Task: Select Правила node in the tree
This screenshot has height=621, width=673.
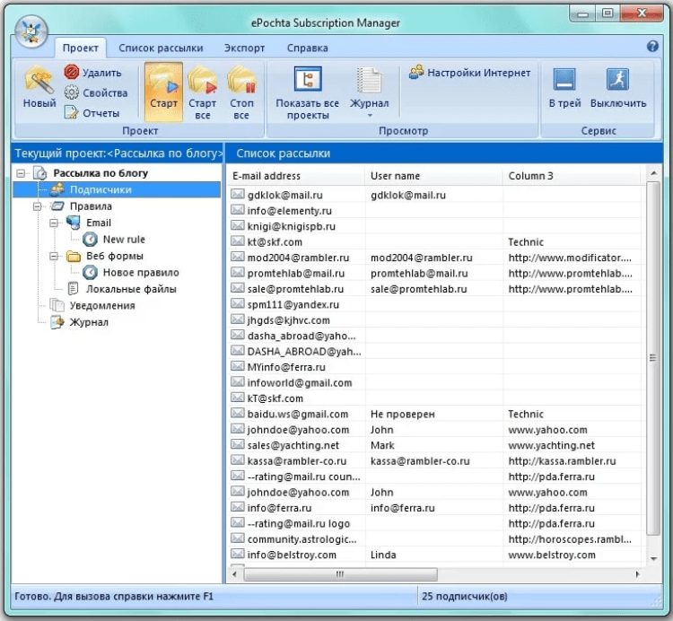Action: point(91,206)
